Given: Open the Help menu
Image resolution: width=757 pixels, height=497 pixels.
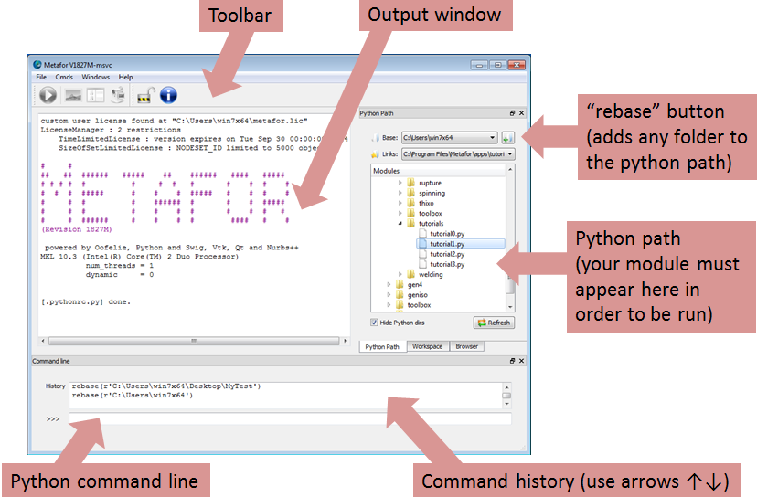Looking at the screenshot, I should tap(125, 78).
